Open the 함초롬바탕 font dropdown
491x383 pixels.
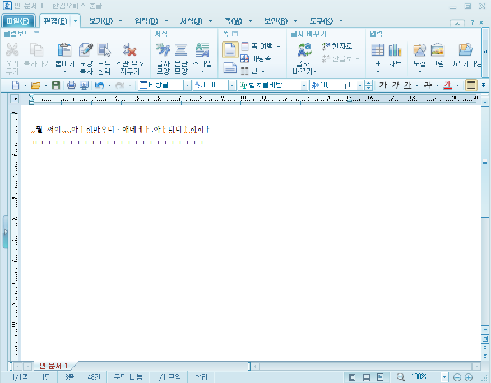303,85
